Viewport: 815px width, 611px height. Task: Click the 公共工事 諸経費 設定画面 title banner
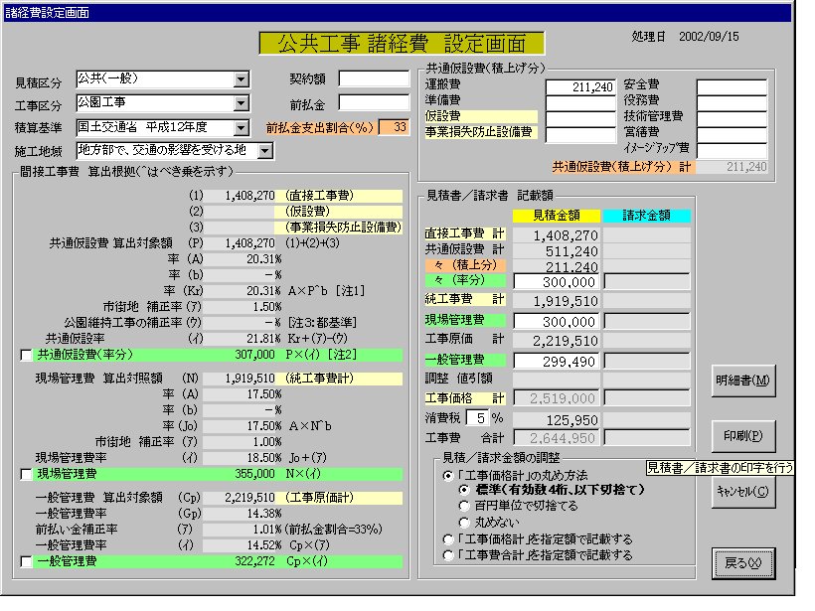(x=402, y=44)
